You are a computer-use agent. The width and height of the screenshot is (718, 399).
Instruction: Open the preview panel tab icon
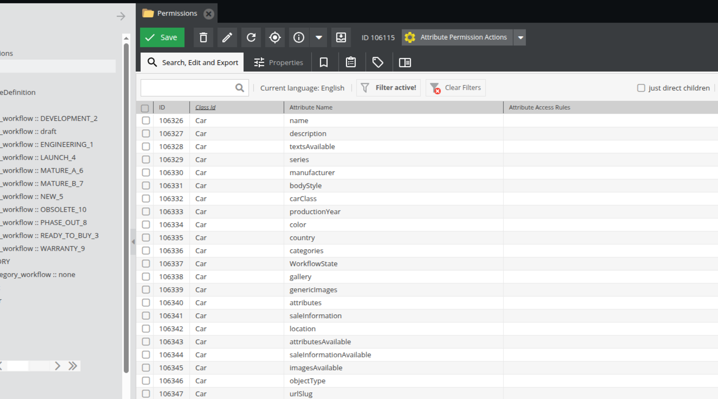(405, 62)
